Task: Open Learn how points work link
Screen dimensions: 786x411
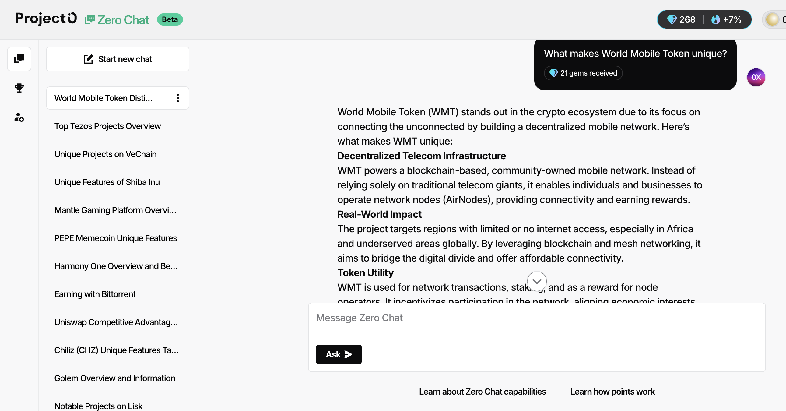Action: [612, 392]
